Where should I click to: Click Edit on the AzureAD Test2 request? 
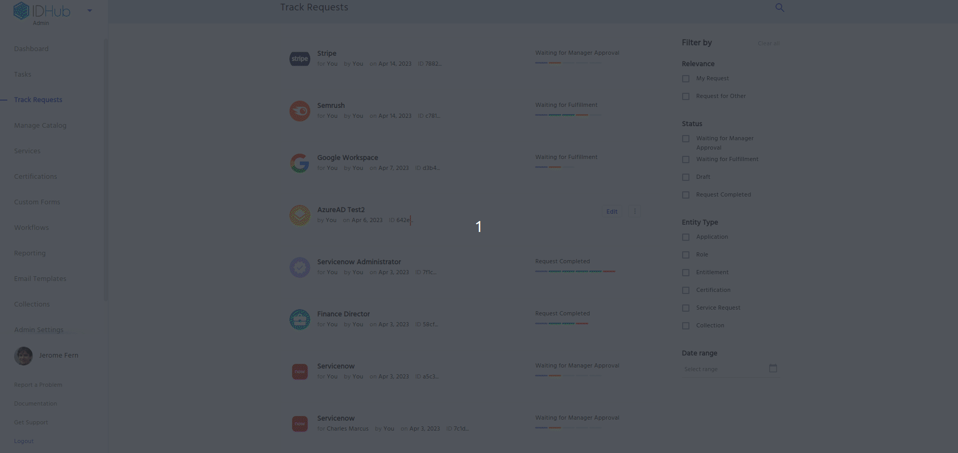pos(612,212)
